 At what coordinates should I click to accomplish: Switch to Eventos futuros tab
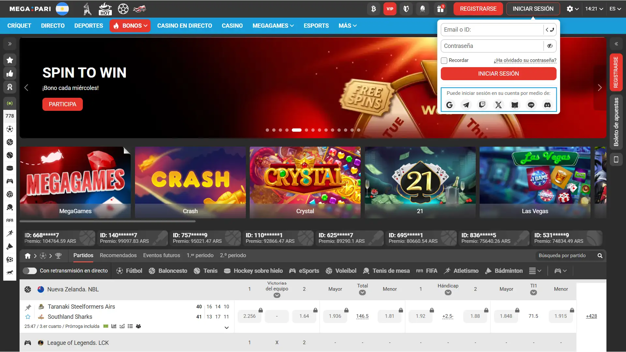(161, 256)
